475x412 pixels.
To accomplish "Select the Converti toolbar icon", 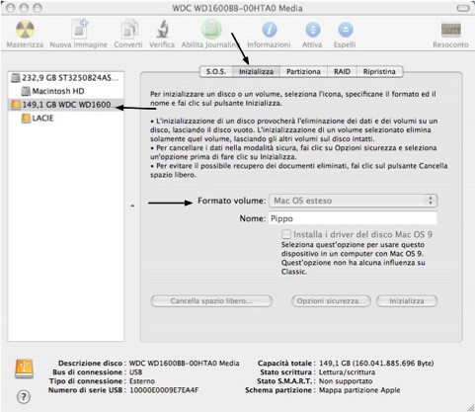I will (x=129, y=30).
